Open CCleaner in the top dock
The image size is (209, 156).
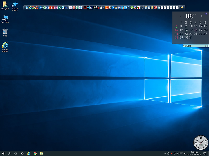pos(36,8)
